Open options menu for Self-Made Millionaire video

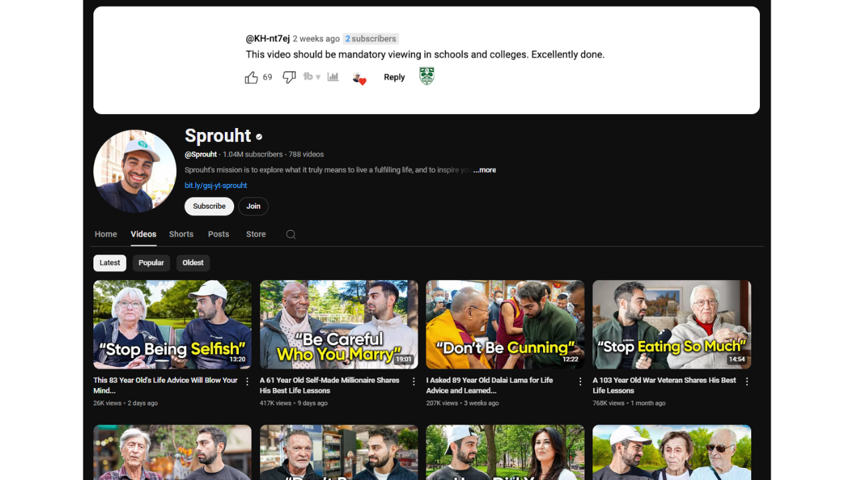click(x=414, y=382)
